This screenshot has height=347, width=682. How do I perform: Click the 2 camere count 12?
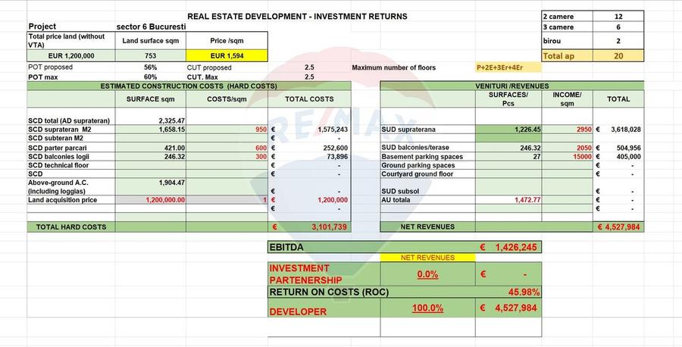[x=618, y=17]
